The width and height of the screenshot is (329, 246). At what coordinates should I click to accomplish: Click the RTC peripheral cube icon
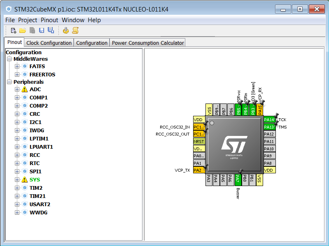pyautogui.click(x=25, y=163)
